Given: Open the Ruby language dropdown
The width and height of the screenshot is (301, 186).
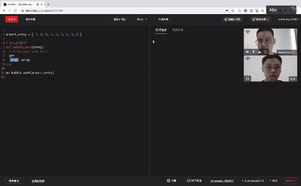Looking at the screenshot, I should [x=142, y=19].
